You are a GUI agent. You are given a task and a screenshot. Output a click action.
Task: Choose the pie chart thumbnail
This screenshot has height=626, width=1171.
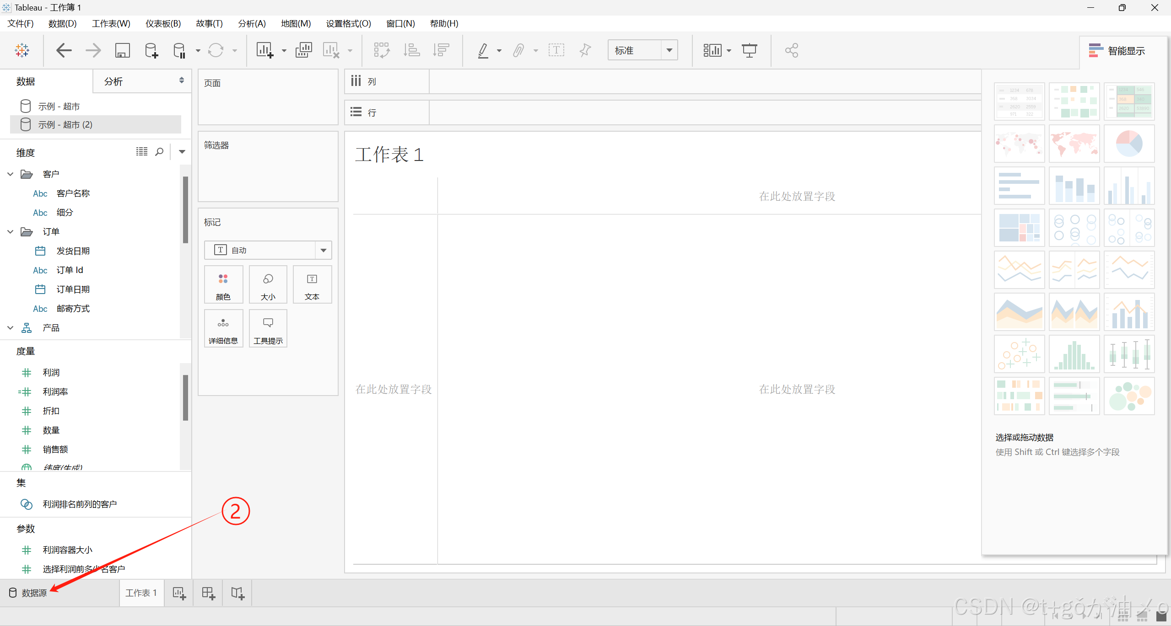pos(1128,144)
